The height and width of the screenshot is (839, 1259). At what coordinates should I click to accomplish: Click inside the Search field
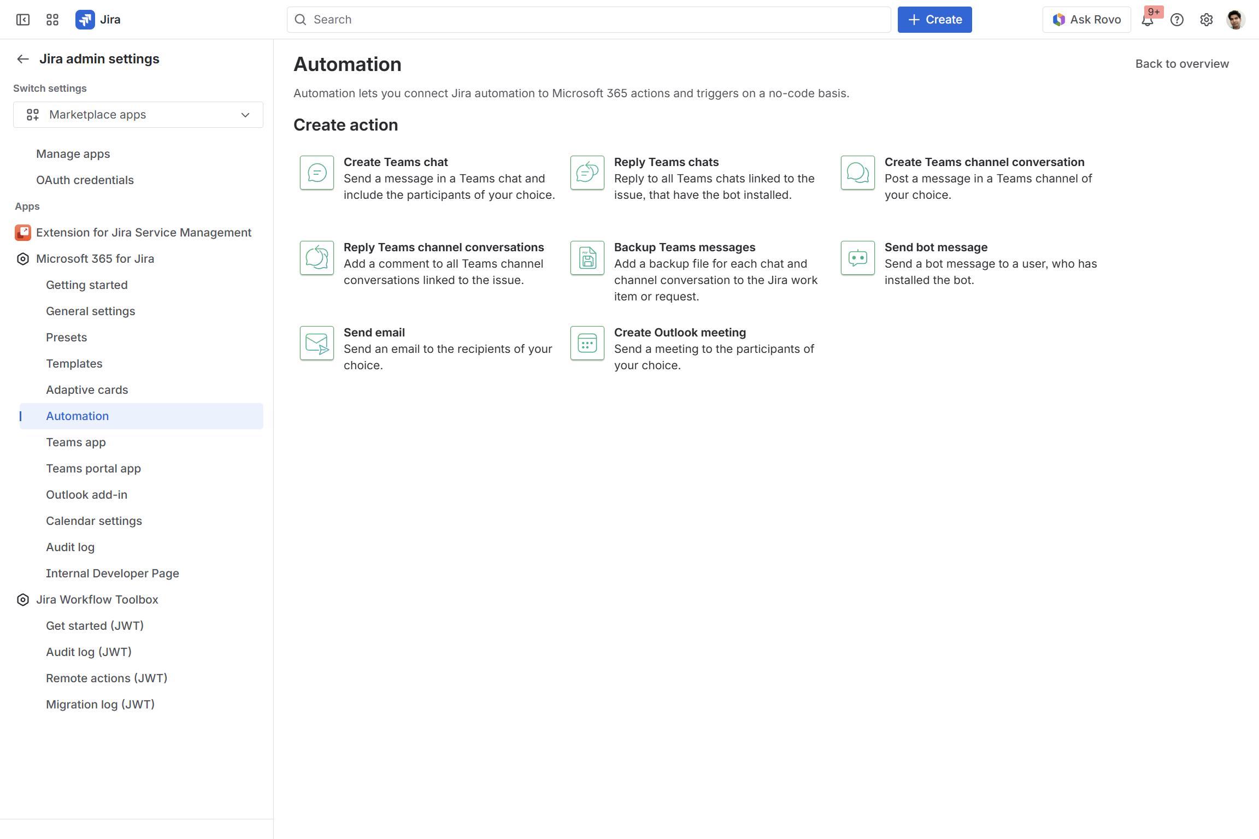(x=589, y=20)
